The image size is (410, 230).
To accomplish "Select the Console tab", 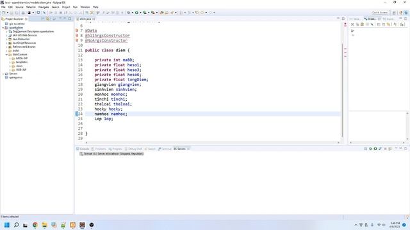I will (x=83, y=149).
